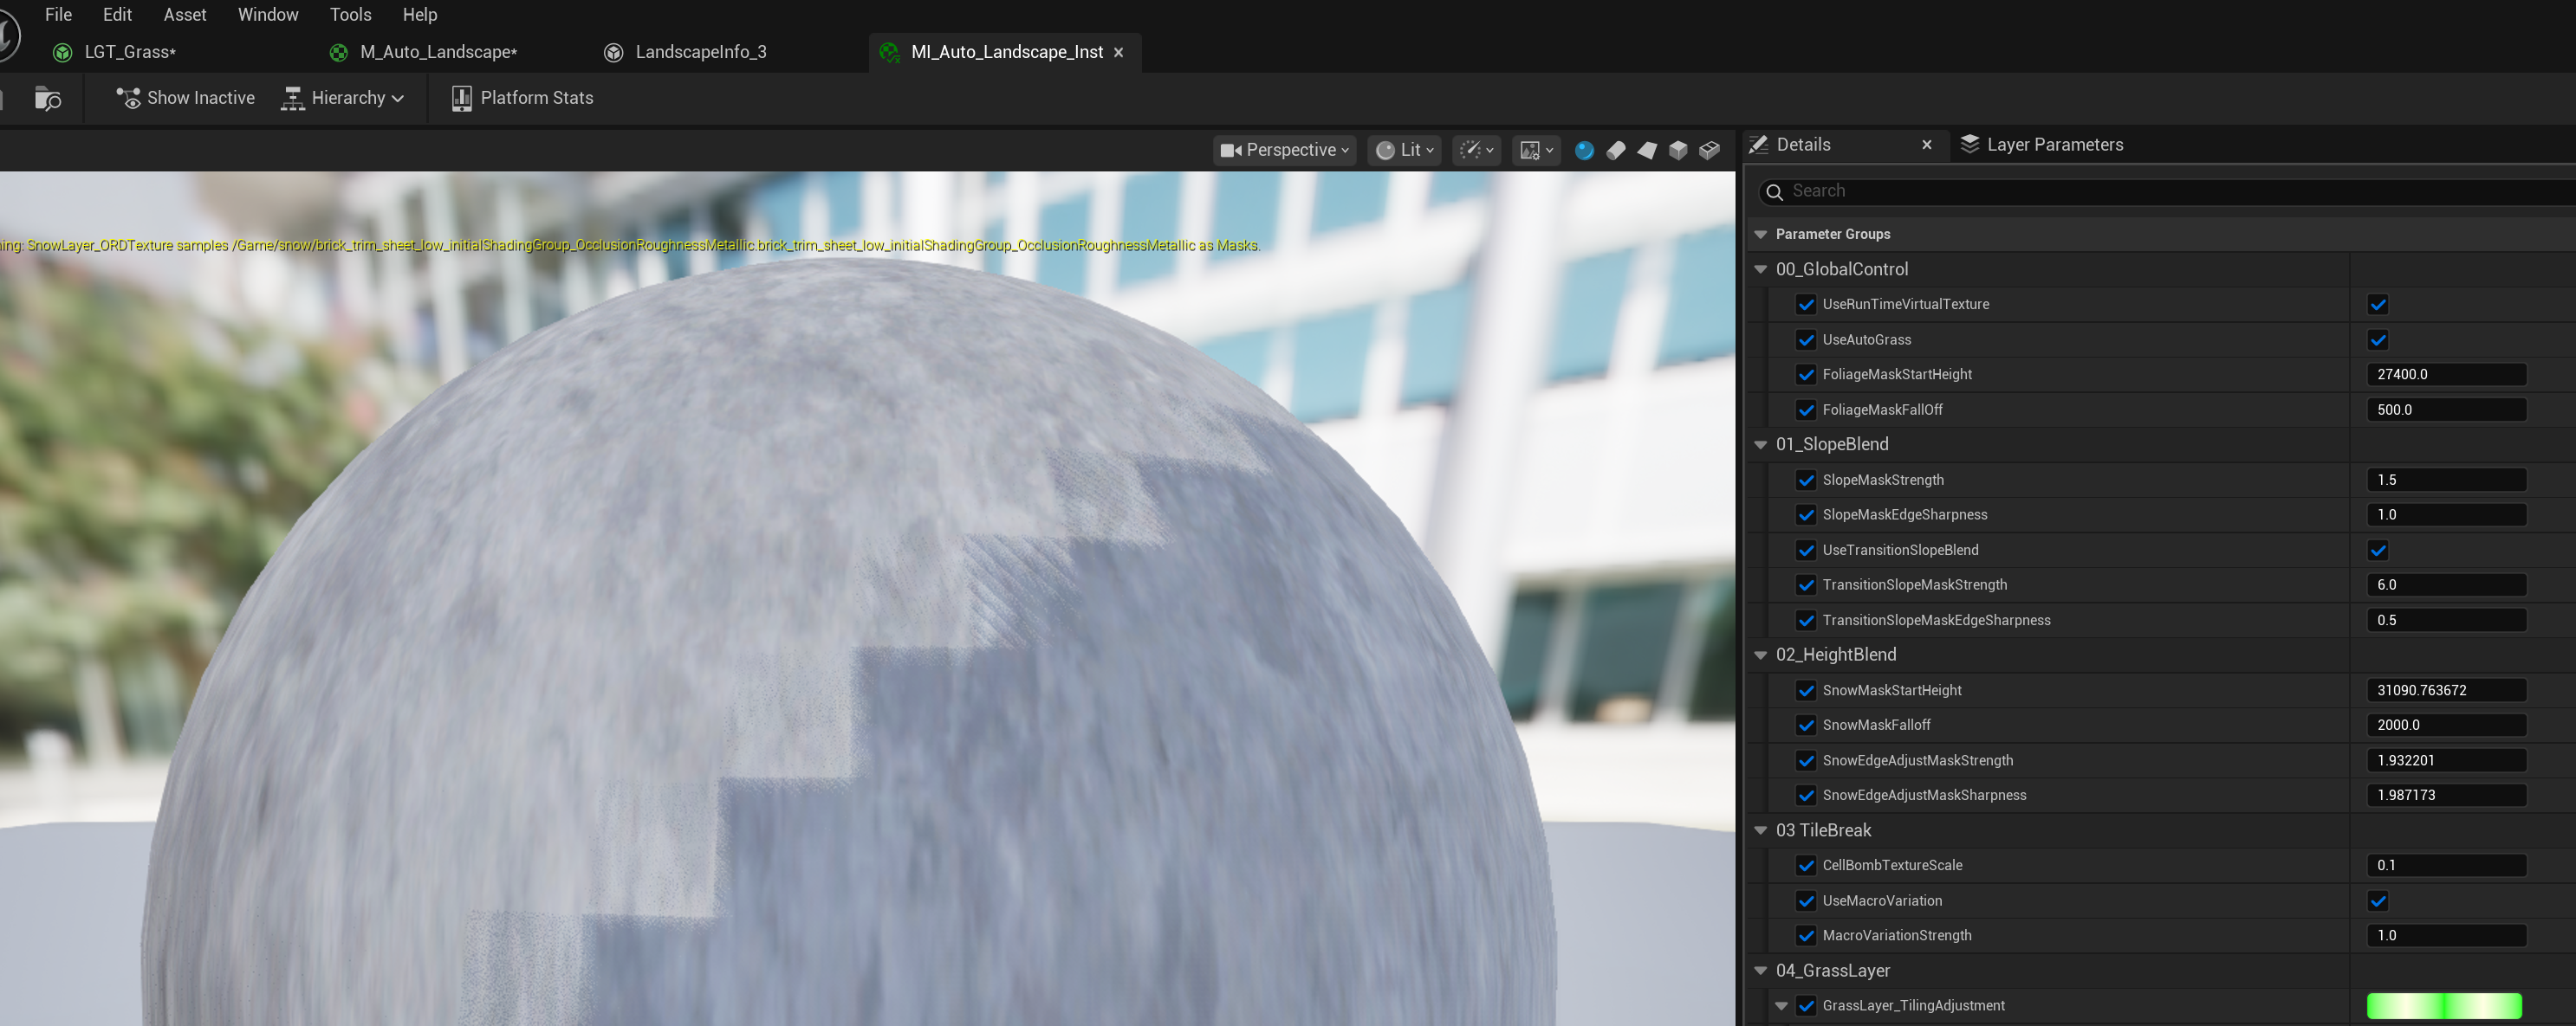The height and width of the screenshot is (1026, 2576).
Task: Uncheck the UseRunTimeVirtualTexture value checkbox
Action: (x=2378, y=305)
